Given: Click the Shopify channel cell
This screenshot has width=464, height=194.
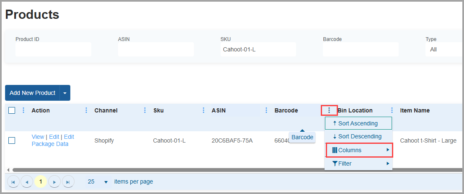Looking at the screenshot, I should pos(104,140).
